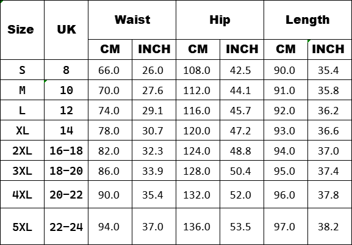Select the S size row label
The image size is (352, 245).
[x=22, y=70]
